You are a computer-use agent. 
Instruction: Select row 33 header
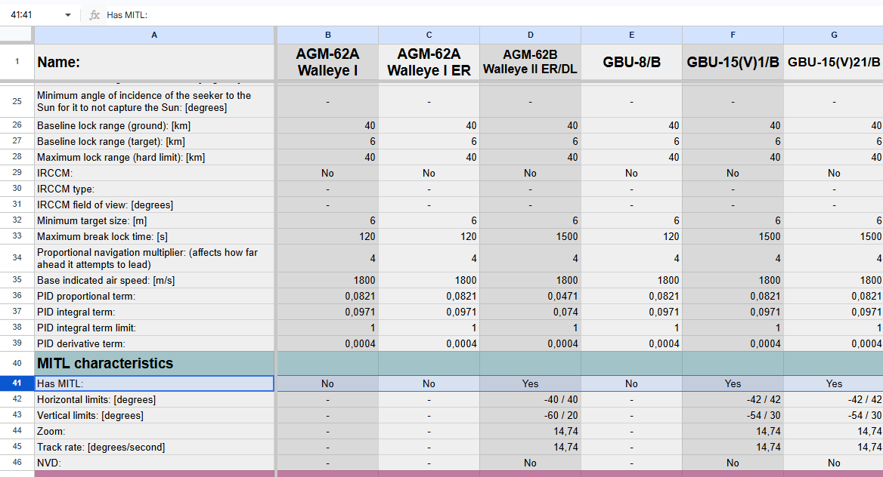17,236
